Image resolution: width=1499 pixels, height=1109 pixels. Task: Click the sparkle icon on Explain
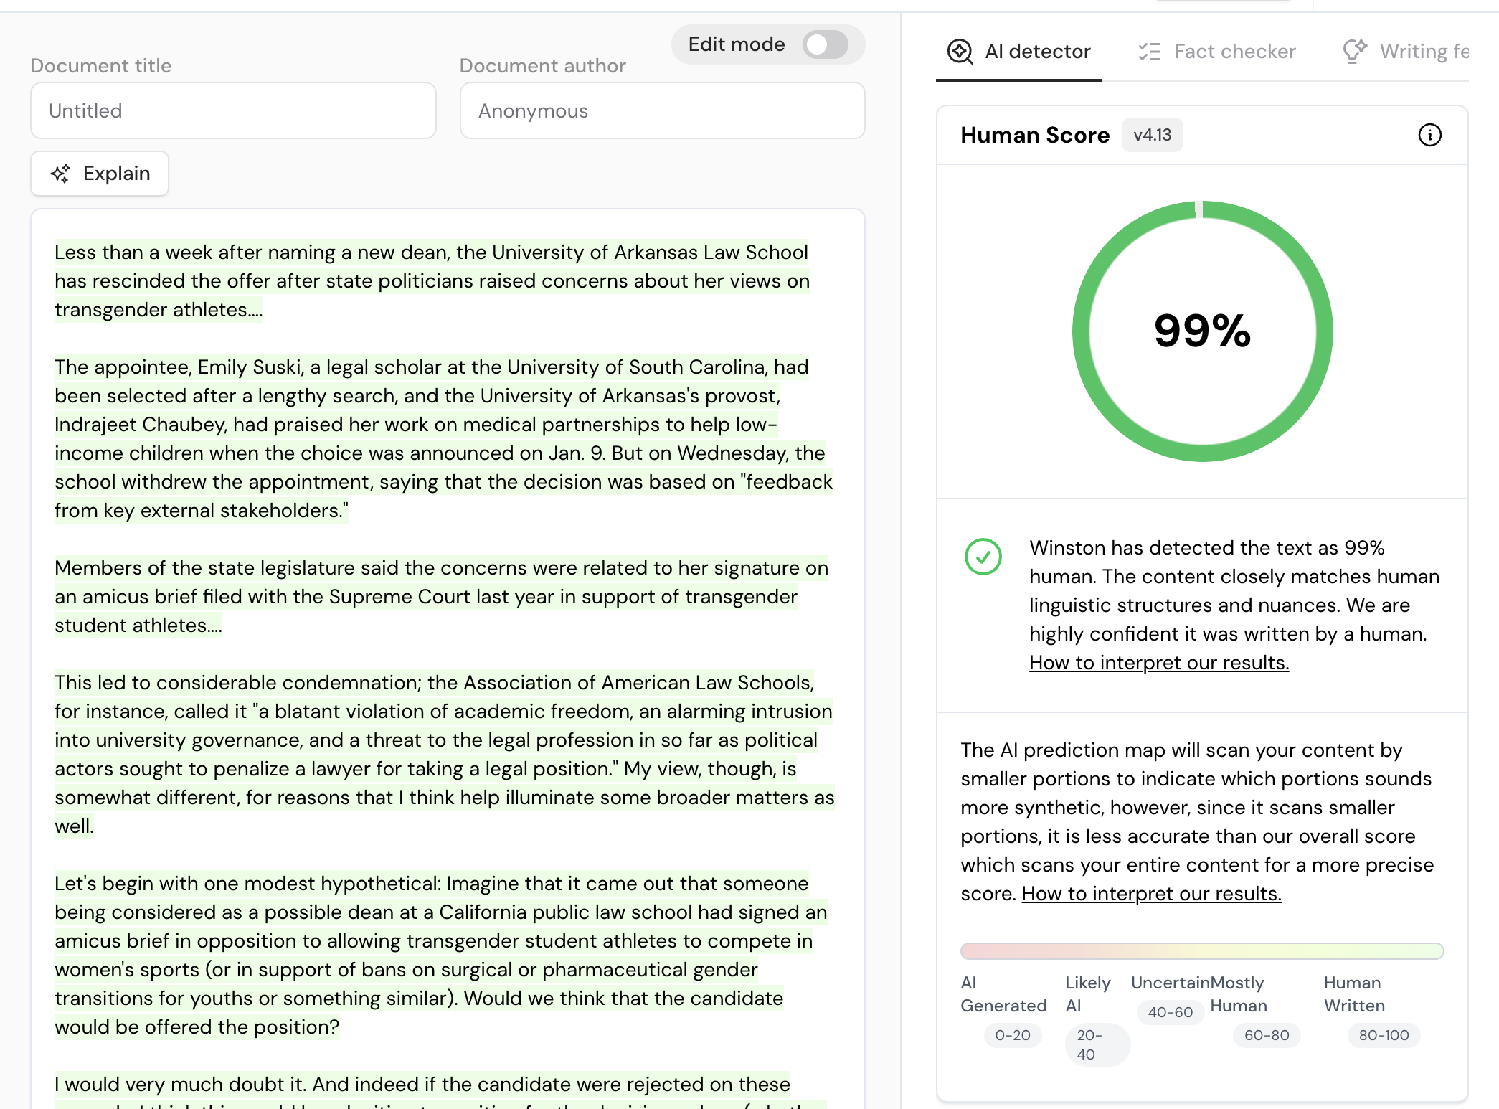[61, 174]
